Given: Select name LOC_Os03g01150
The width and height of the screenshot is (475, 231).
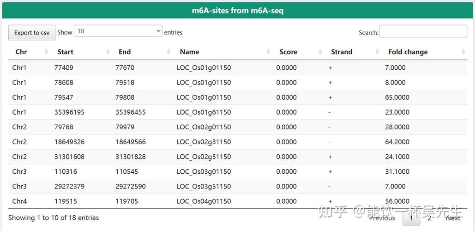Looking at the screenshot, I should coord(204,171).
